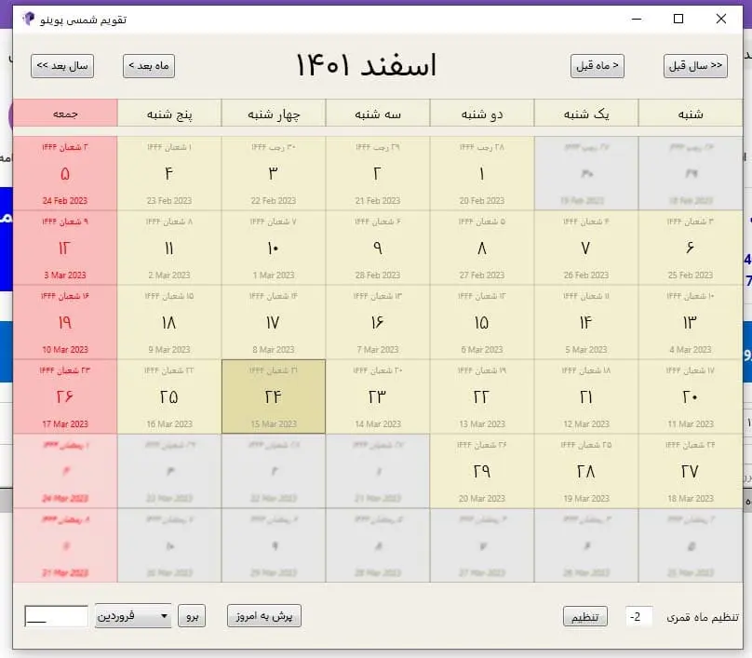Click the app icon in the title bar
Screen dimensions: 752x658
[28, 19]
